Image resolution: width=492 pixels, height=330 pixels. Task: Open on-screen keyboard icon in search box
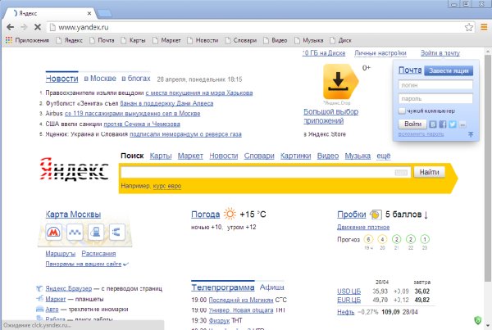click(x=401, y=172)
